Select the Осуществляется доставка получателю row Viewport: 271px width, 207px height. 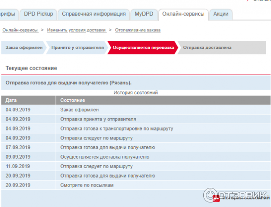click(x=105, y=157)
